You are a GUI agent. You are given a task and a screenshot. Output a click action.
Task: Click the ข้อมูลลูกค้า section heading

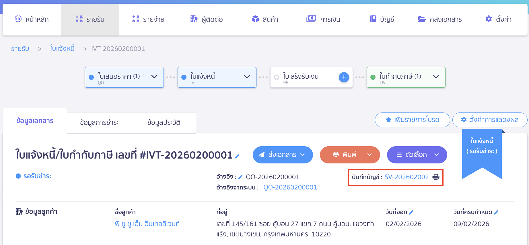41,212
